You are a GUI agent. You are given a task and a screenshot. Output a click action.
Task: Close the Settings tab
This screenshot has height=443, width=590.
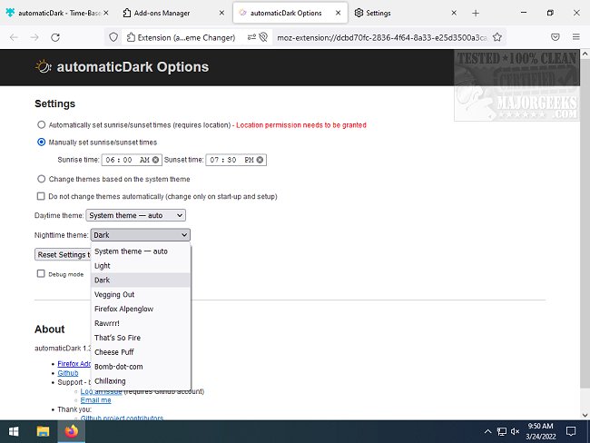click(x=454, y=13)
